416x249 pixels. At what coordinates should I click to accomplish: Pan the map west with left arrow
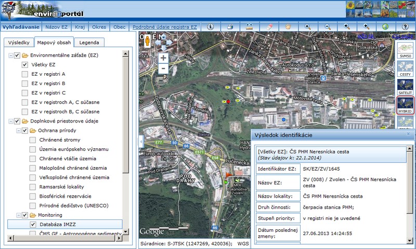point(158,43)
